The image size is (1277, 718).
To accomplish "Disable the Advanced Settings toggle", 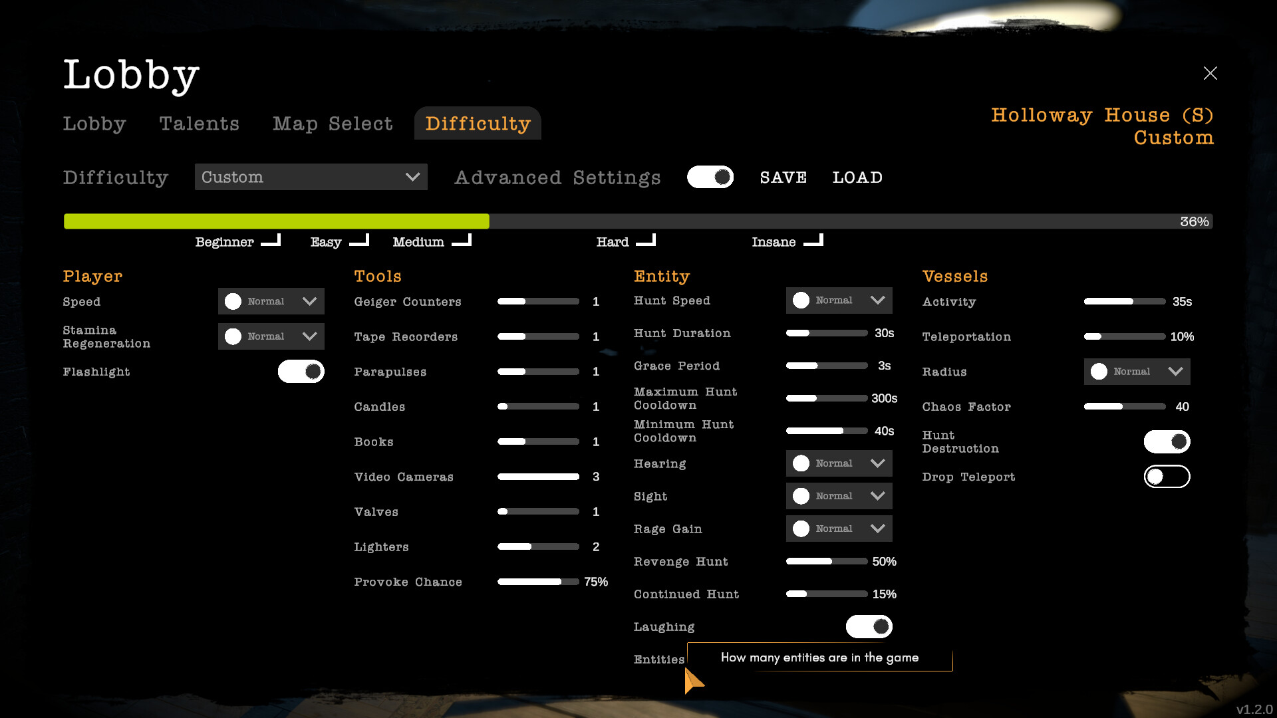I will 710,177.
